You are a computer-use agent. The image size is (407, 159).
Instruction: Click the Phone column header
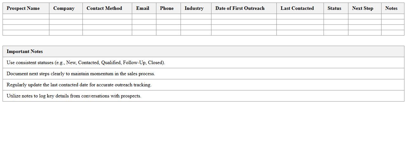(x=167, y=8)
